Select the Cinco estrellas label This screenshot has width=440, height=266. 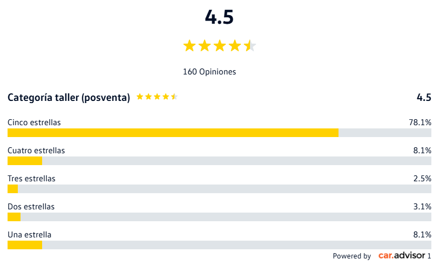click(x=34, y=122)
